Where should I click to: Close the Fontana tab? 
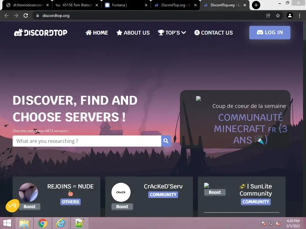(x=146, y=5)
